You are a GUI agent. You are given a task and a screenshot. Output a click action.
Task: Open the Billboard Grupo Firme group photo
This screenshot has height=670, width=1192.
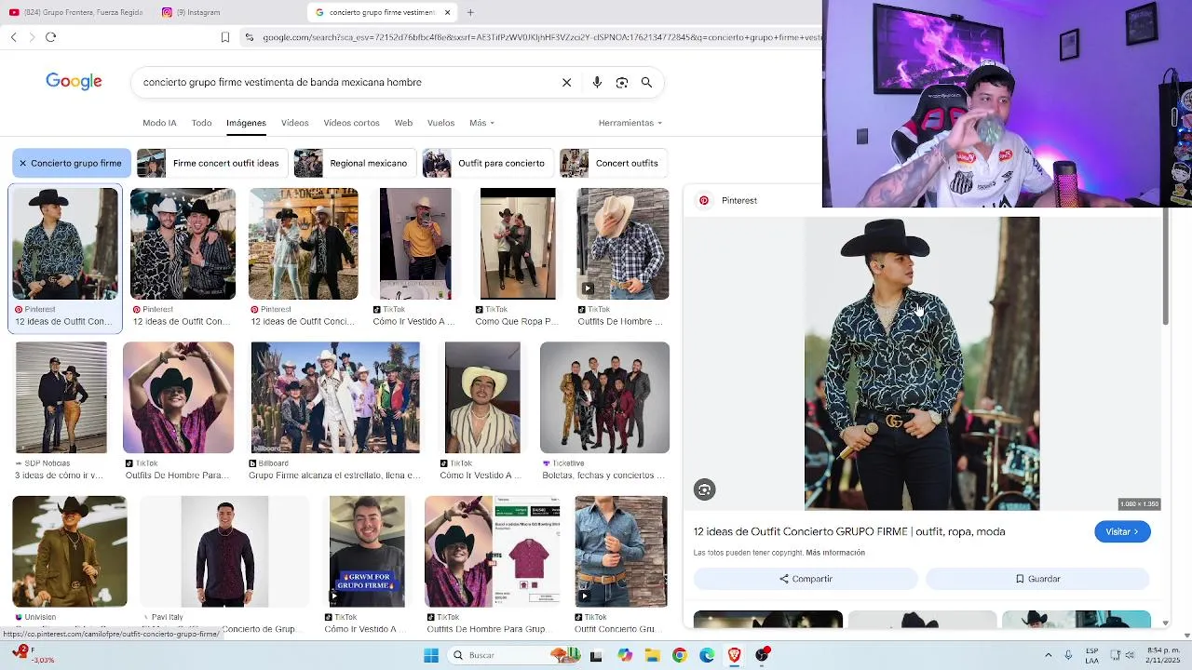pos(335,397)
